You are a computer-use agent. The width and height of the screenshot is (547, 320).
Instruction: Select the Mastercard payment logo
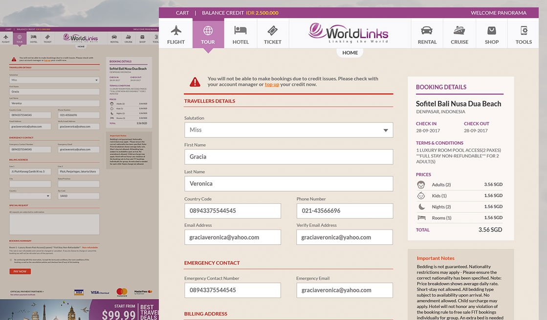tap(121, 292)
